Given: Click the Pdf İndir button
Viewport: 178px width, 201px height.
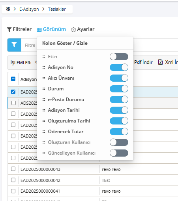Looking at the screenshot, I should point(143,62).
